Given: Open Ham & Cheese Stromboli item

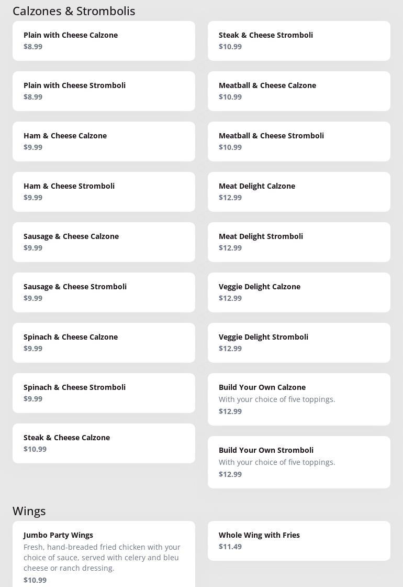Looking at the screenshot, I should click(x=104, y=192).
